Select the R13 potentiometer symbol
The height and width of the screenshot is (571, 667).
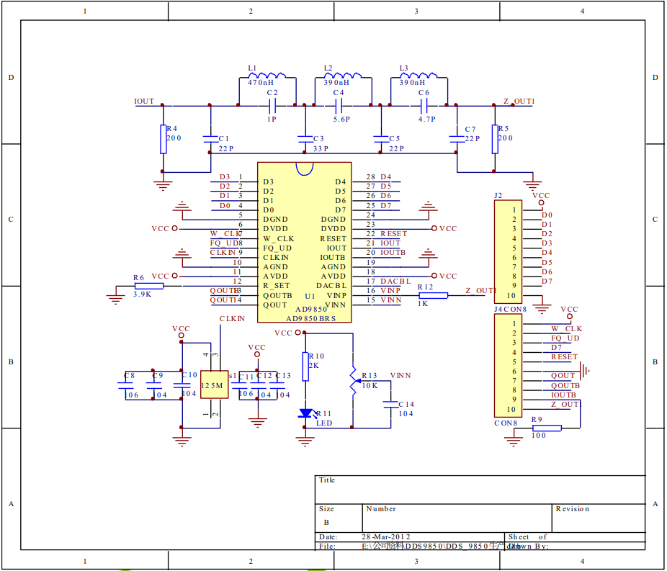click(x=354, y=380)
